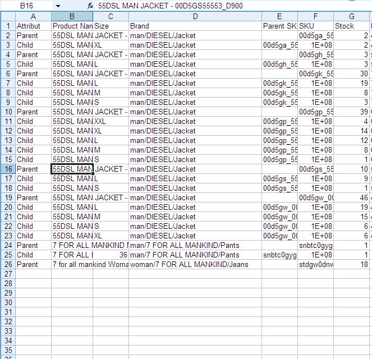
Task: Click size XXL in row 11
Action: [111, 121]
